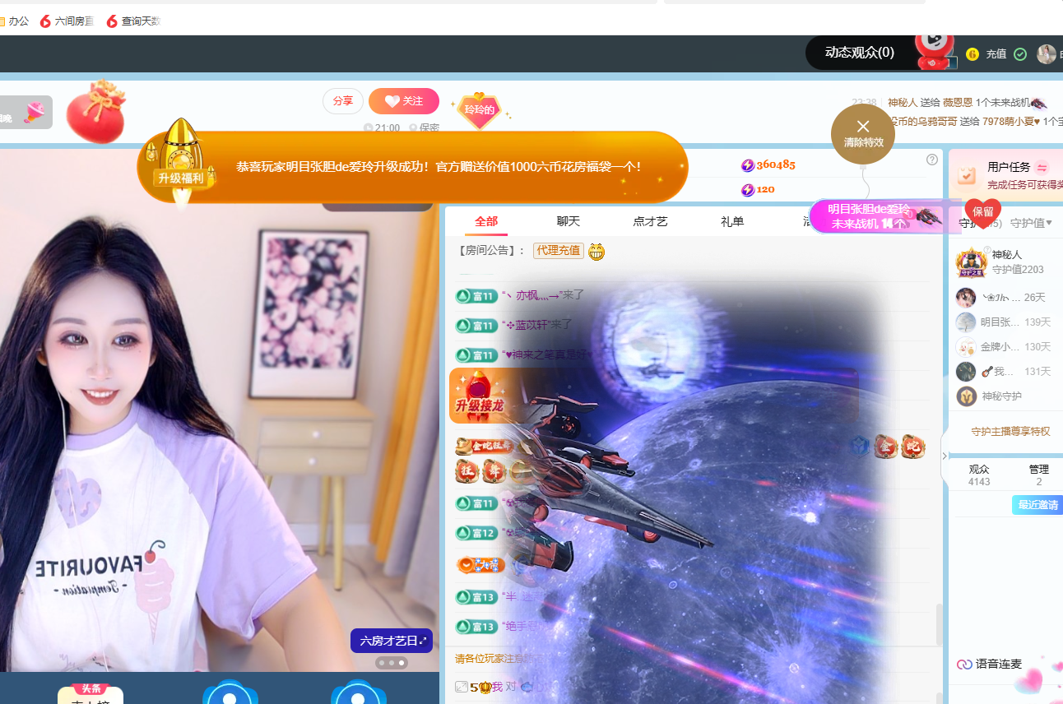Click the 最近邀请 button
Viewport: 1063px width, 704px height.
[1037, 505]
